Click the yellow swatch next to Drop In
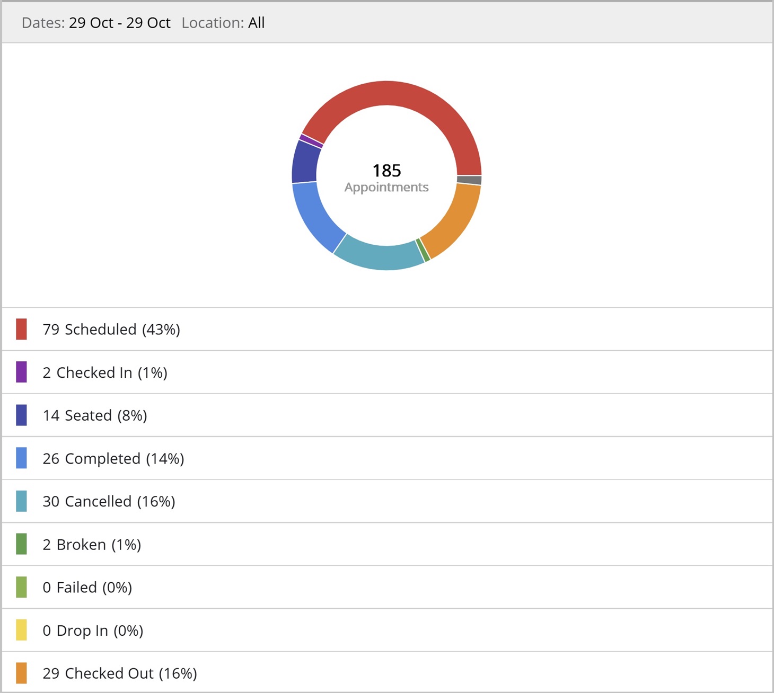This screenshot has height=693, width=774. pos(21,630)
